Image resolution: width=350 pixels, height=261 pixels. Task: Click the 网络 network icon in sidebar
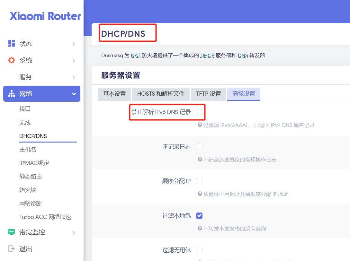click(11, 94)
